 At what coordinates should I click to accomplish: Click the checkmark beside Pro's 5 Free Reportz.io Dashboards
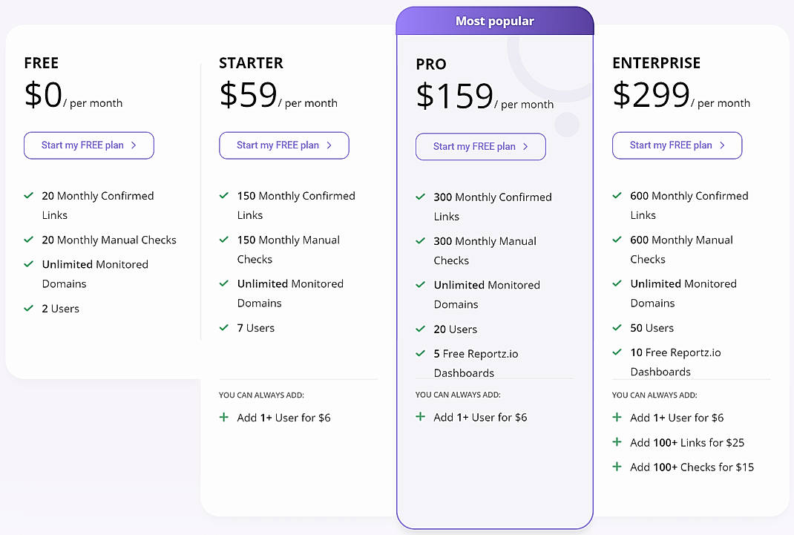coord(420,354)
